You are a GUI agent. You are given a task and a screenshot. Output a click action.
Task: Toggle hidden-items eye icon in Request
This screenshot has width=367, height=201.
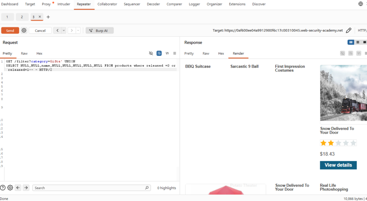pyautogui.click(x=151, y=53)
